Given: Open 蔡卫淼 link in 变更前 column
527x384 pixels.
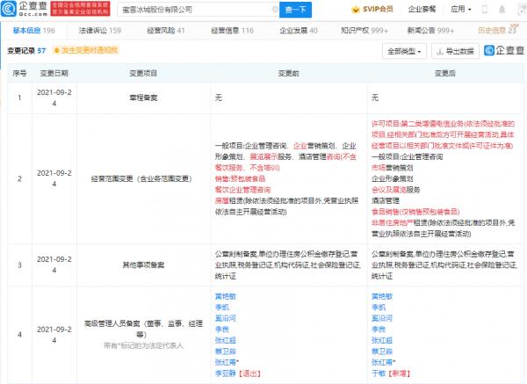Looking at the screenshot, I should pyautogui.click(x=226, y=351).
